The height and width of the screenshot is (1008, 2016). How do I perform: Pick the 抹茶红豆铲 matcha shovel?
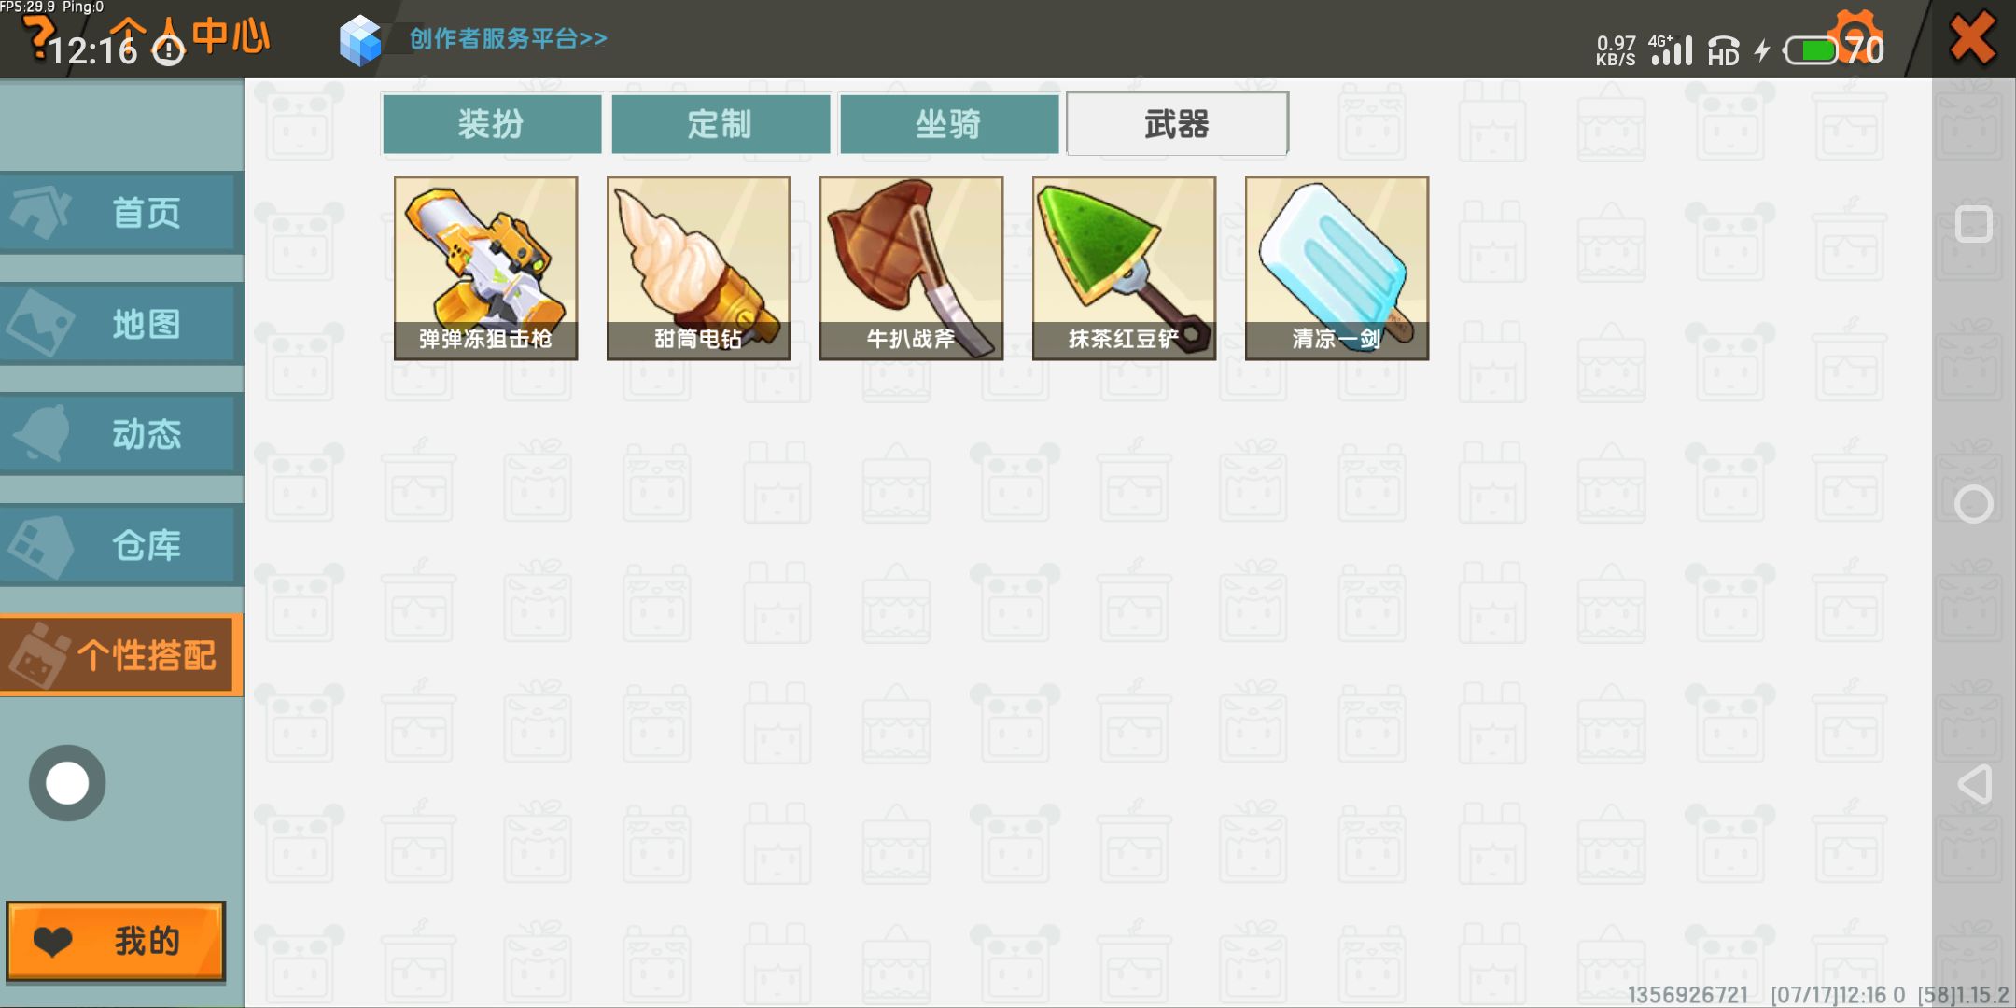coord(1124,269)
